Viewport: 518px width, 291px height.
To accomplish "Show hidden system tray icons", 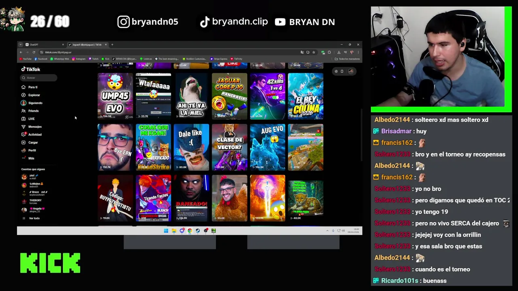I will (327, 231).
